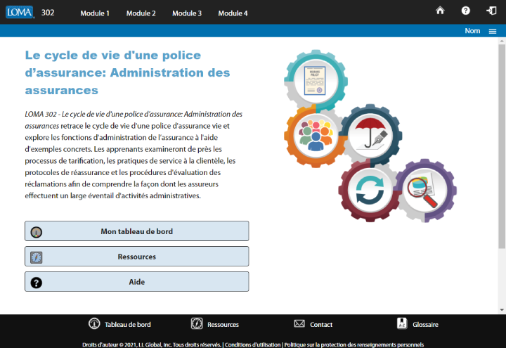Go to home via house icon
506x348 pixels.
440,11
